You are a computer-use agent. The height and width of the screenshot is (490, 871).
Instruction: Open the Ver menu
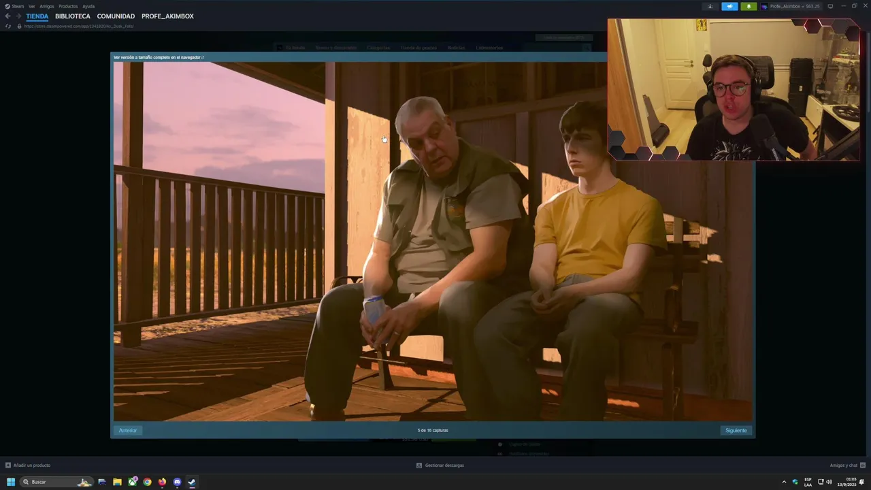(31, 6)
